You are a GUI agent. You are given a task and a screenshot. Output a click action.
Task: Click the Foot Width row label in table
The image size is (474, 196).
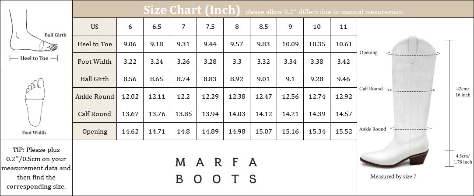coord(95,62)
